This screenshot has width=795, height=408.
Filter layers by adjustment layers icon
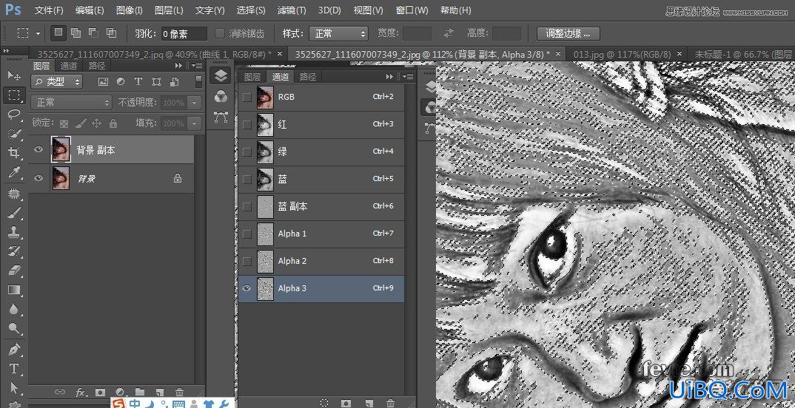(121, 81)
